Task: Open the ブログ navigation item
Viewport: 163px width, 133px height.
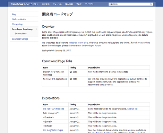Action: click(x=79, y=4)
